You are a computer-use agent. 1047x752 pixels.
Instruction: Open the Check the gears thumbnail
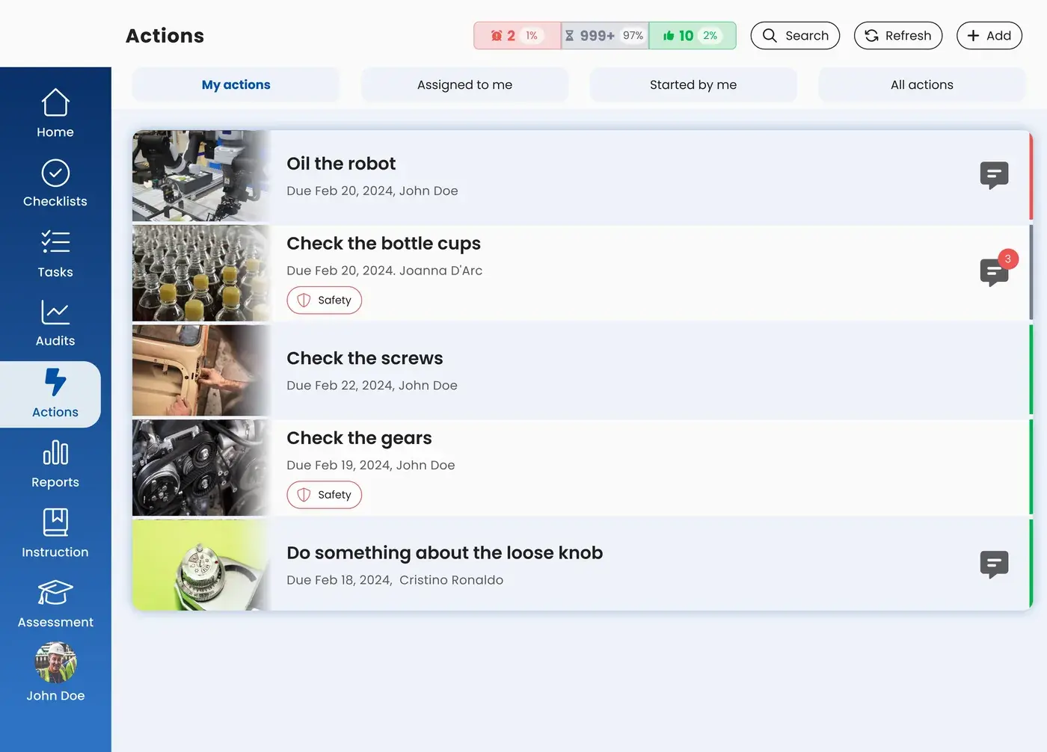click(200, 468)
